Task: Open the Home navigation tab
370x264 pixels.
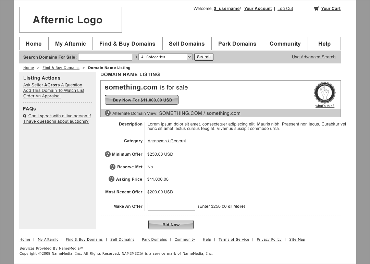Action: coord(34,44)
